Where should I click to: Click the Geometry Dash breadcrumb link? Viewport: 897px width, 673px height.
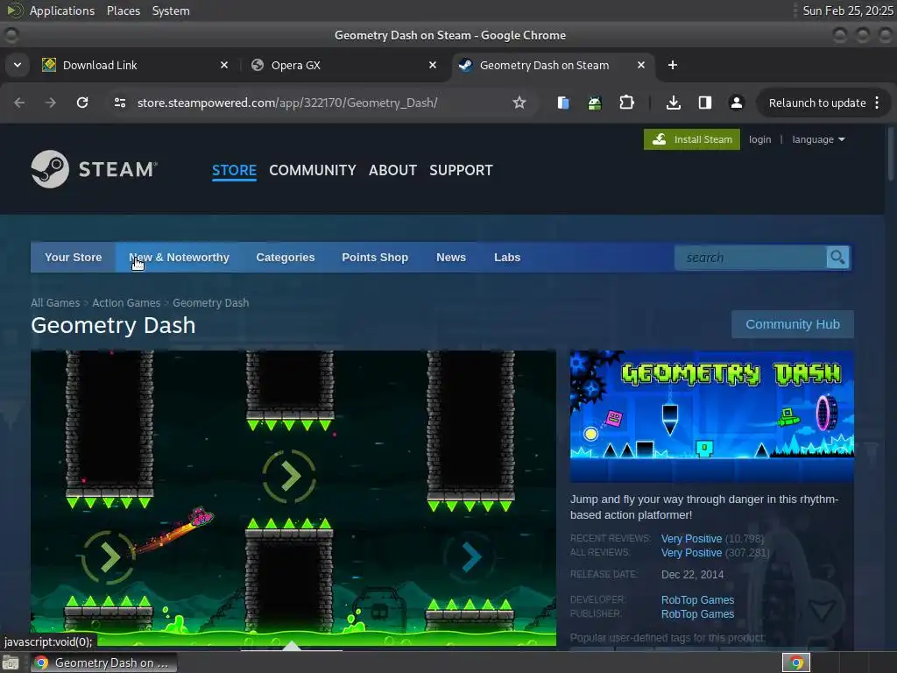pyautogui.click(x=210, y=302)
